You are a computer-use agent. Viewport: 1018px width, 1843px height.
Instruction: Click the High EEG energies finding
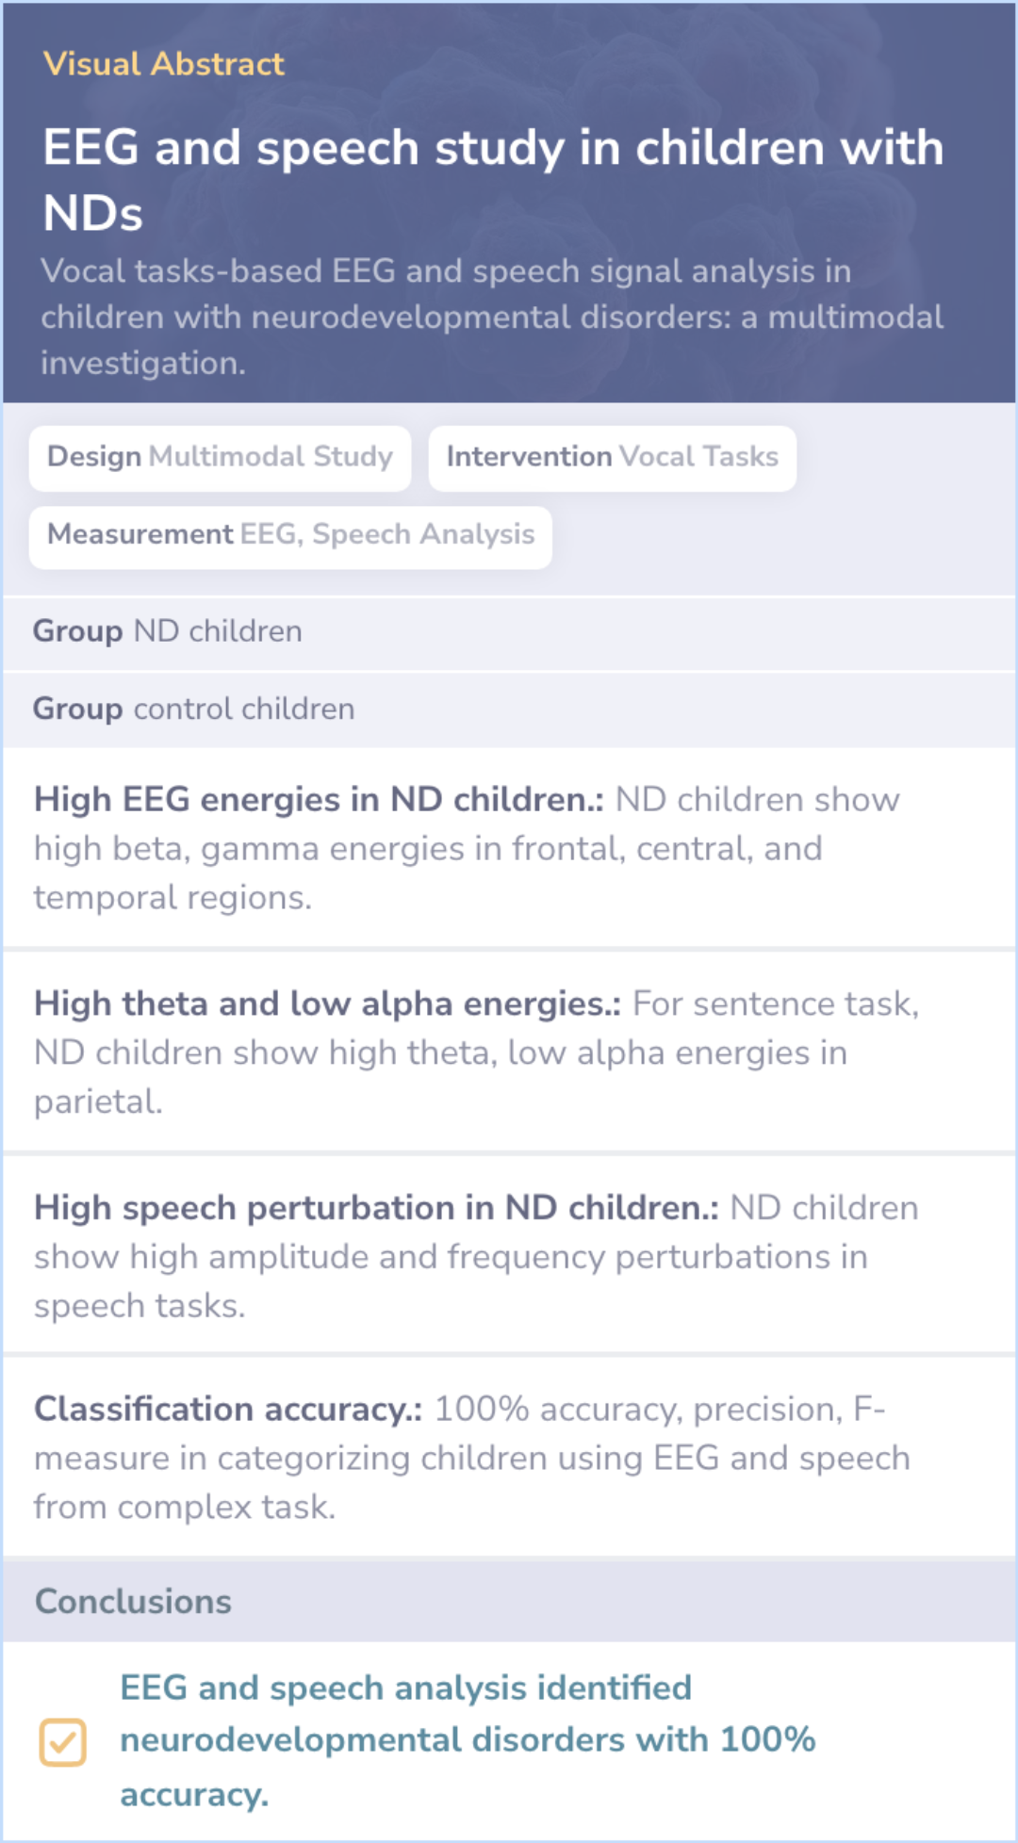click(509, 848)
